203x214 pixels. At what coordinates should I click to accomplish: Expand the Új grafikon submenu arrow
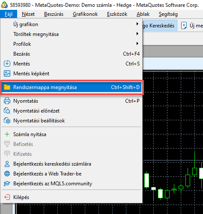tap(137, 24)
